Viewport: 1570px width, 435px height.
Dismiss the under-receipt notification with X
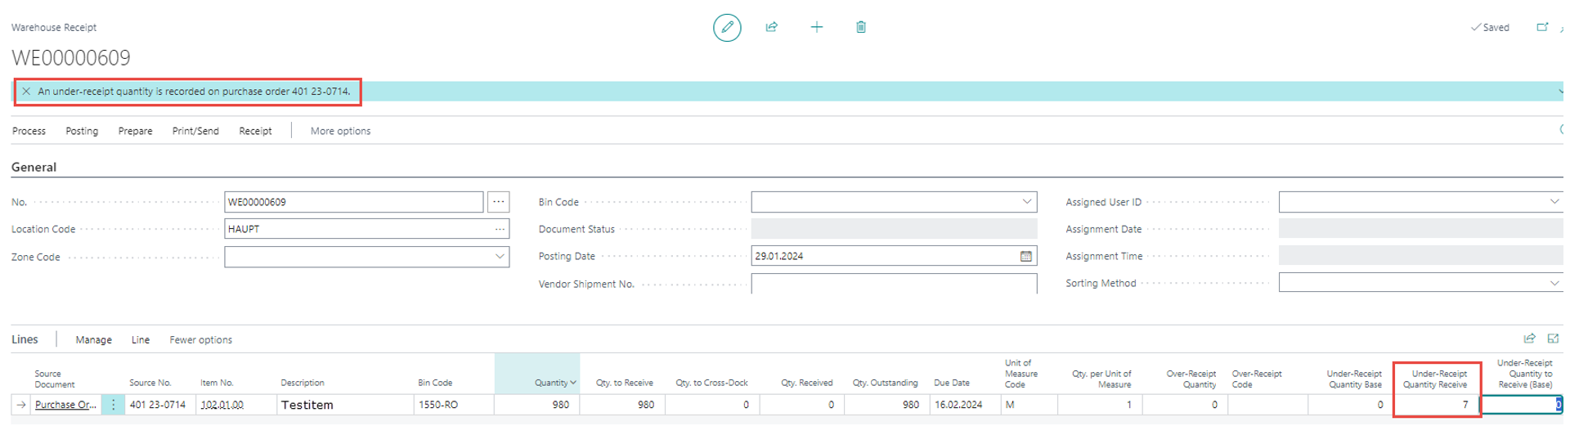26,92
